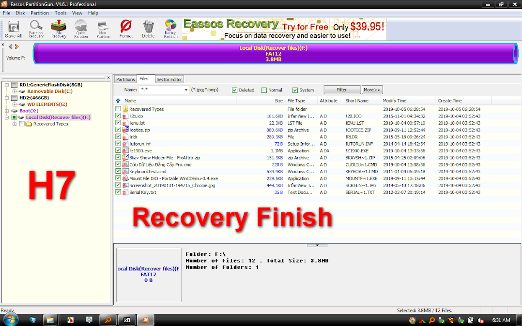
Task: Switch to PartitionGuru taskbar item
Action: 145,320
